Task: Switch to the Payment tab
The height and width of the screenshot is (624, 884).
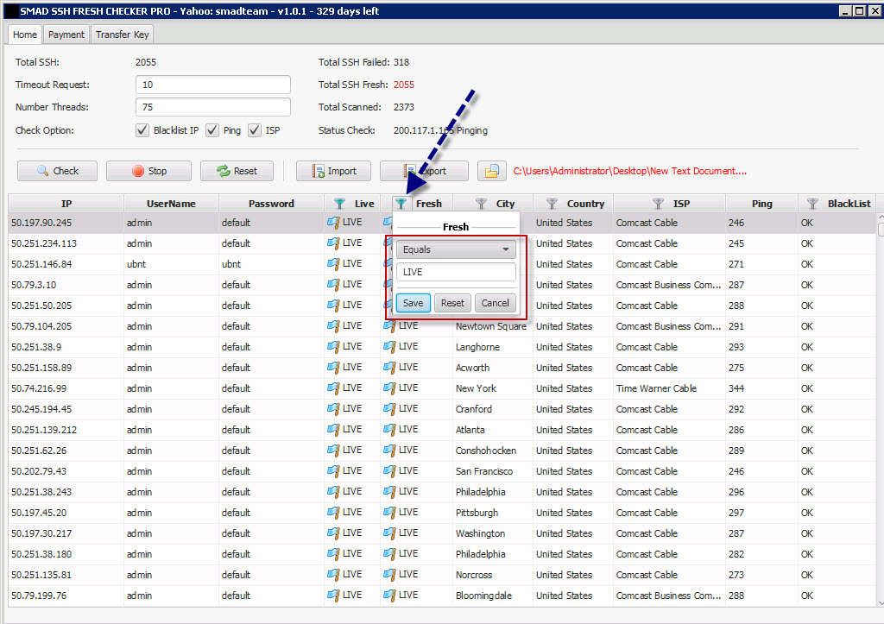Action: pyautogui.click(x=66, y=35)
